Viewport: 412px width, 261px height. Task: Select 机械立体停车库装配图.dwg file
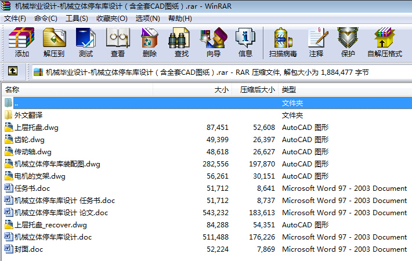(x=57, y=164)
